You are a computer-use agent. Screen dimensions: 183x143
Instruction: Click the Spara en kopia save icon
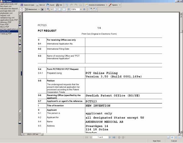point(22,5)
